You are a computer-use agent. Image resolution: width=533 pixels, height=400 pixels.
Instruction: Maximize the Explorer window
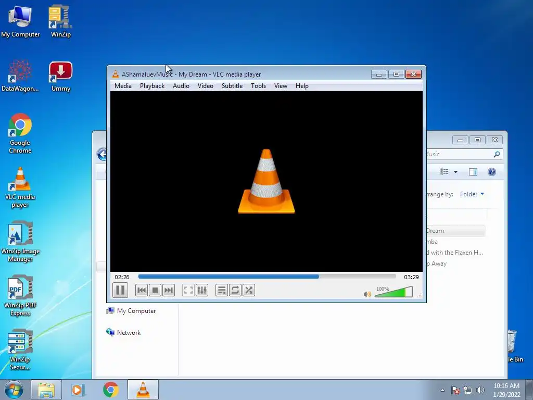point(477,140)
